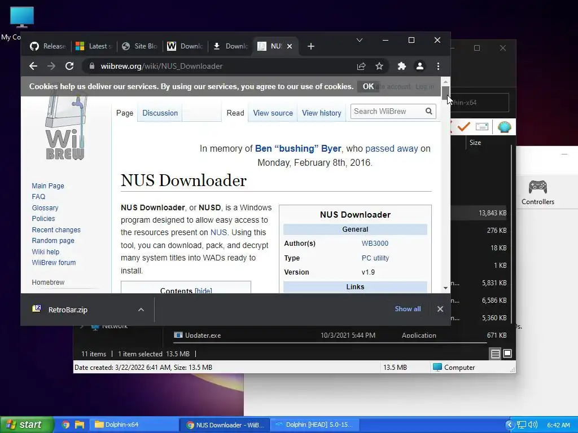Open Recent changes sidebar link
Screen dimensions: 578x433
click(x=56, y=230)
